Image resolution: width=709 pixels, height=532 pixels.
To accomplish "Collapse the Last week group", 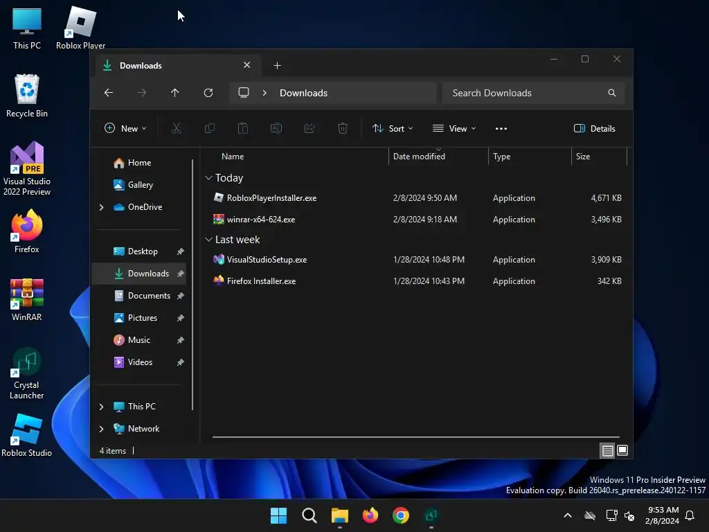I will tap(208, 239).
